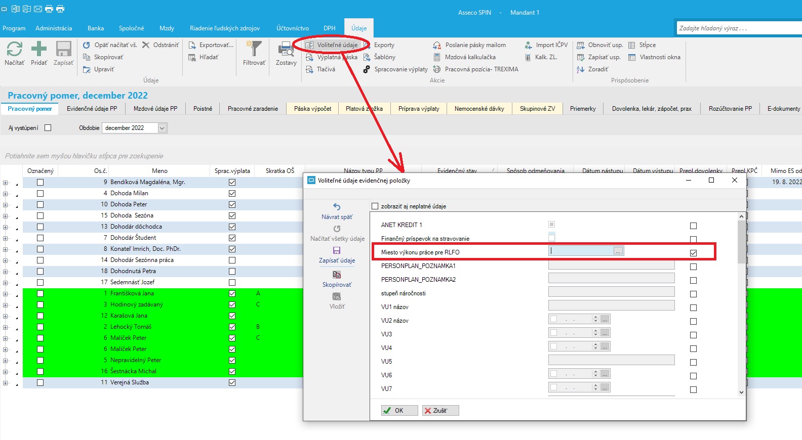Toggle zobraziť aj neplatné údaje checkbox
802x440 pixels.
375,206
